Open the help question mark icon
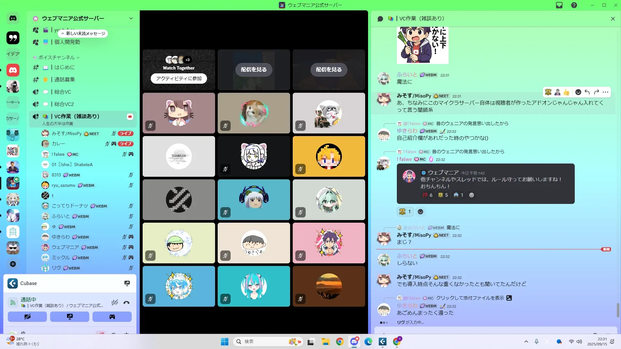The width and height of the screenshot is (621, 349). click(x=574, y=5)
